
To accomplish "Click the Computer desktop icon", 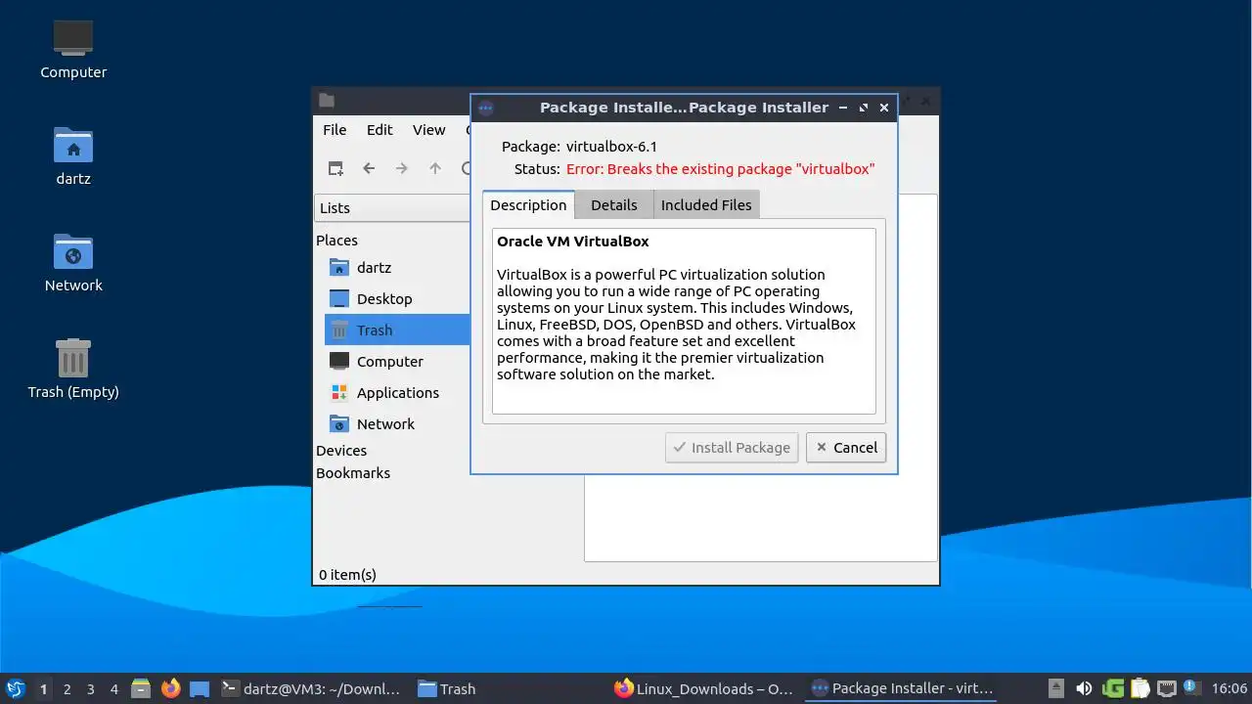I will (x=73, y=49).
